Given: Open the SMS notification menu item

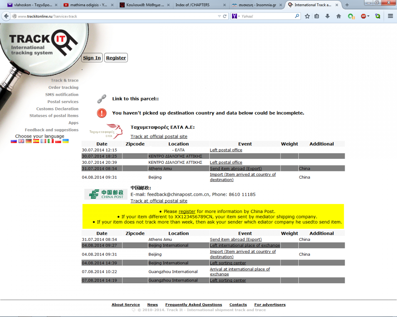Looking at the screenshot, I should coord(62,94).
